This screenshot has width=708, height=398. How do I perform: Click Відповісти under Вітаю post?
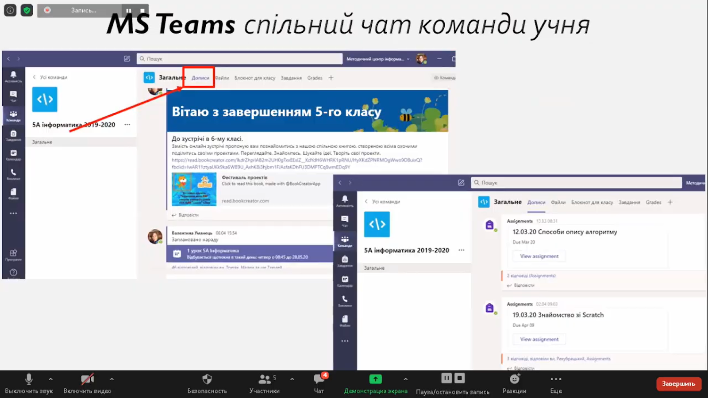185,215
